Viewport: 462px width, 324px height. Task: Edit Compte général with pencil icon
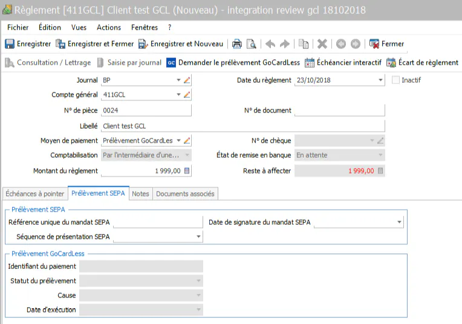pyautogui.click(x=187, y=94)
